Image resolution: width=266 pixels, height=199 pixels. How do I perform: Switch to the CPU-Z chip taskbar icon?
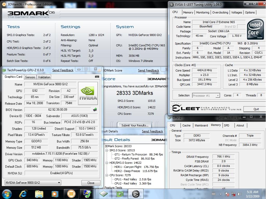pos(104,194)
